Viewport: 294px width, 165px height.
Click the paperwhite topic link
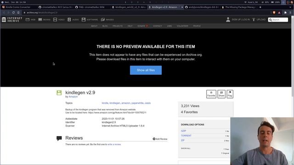click(x=137, y=103)
